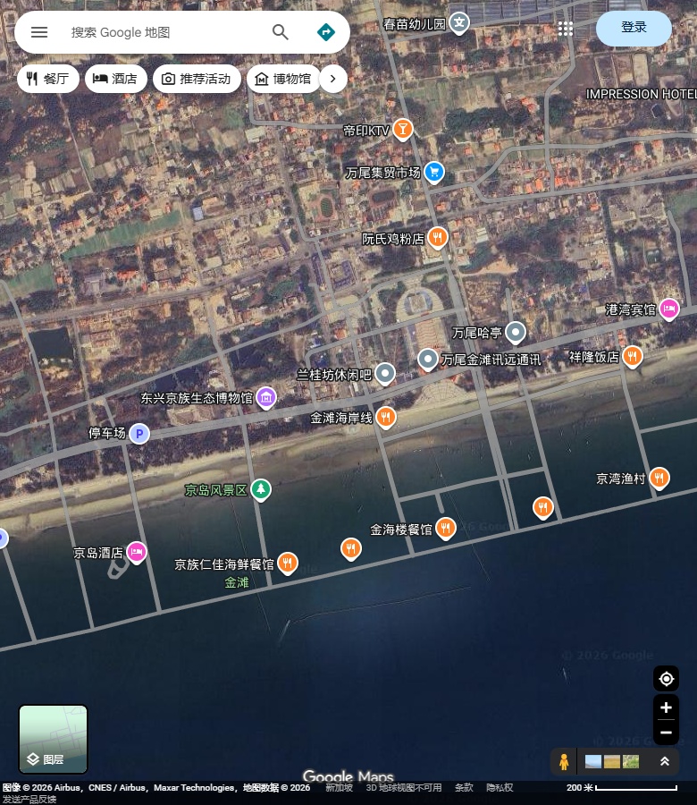This screenshot has width=697, height=805.
Task: Select the 停车场 parking pin
Action: [x=139, y=434]
